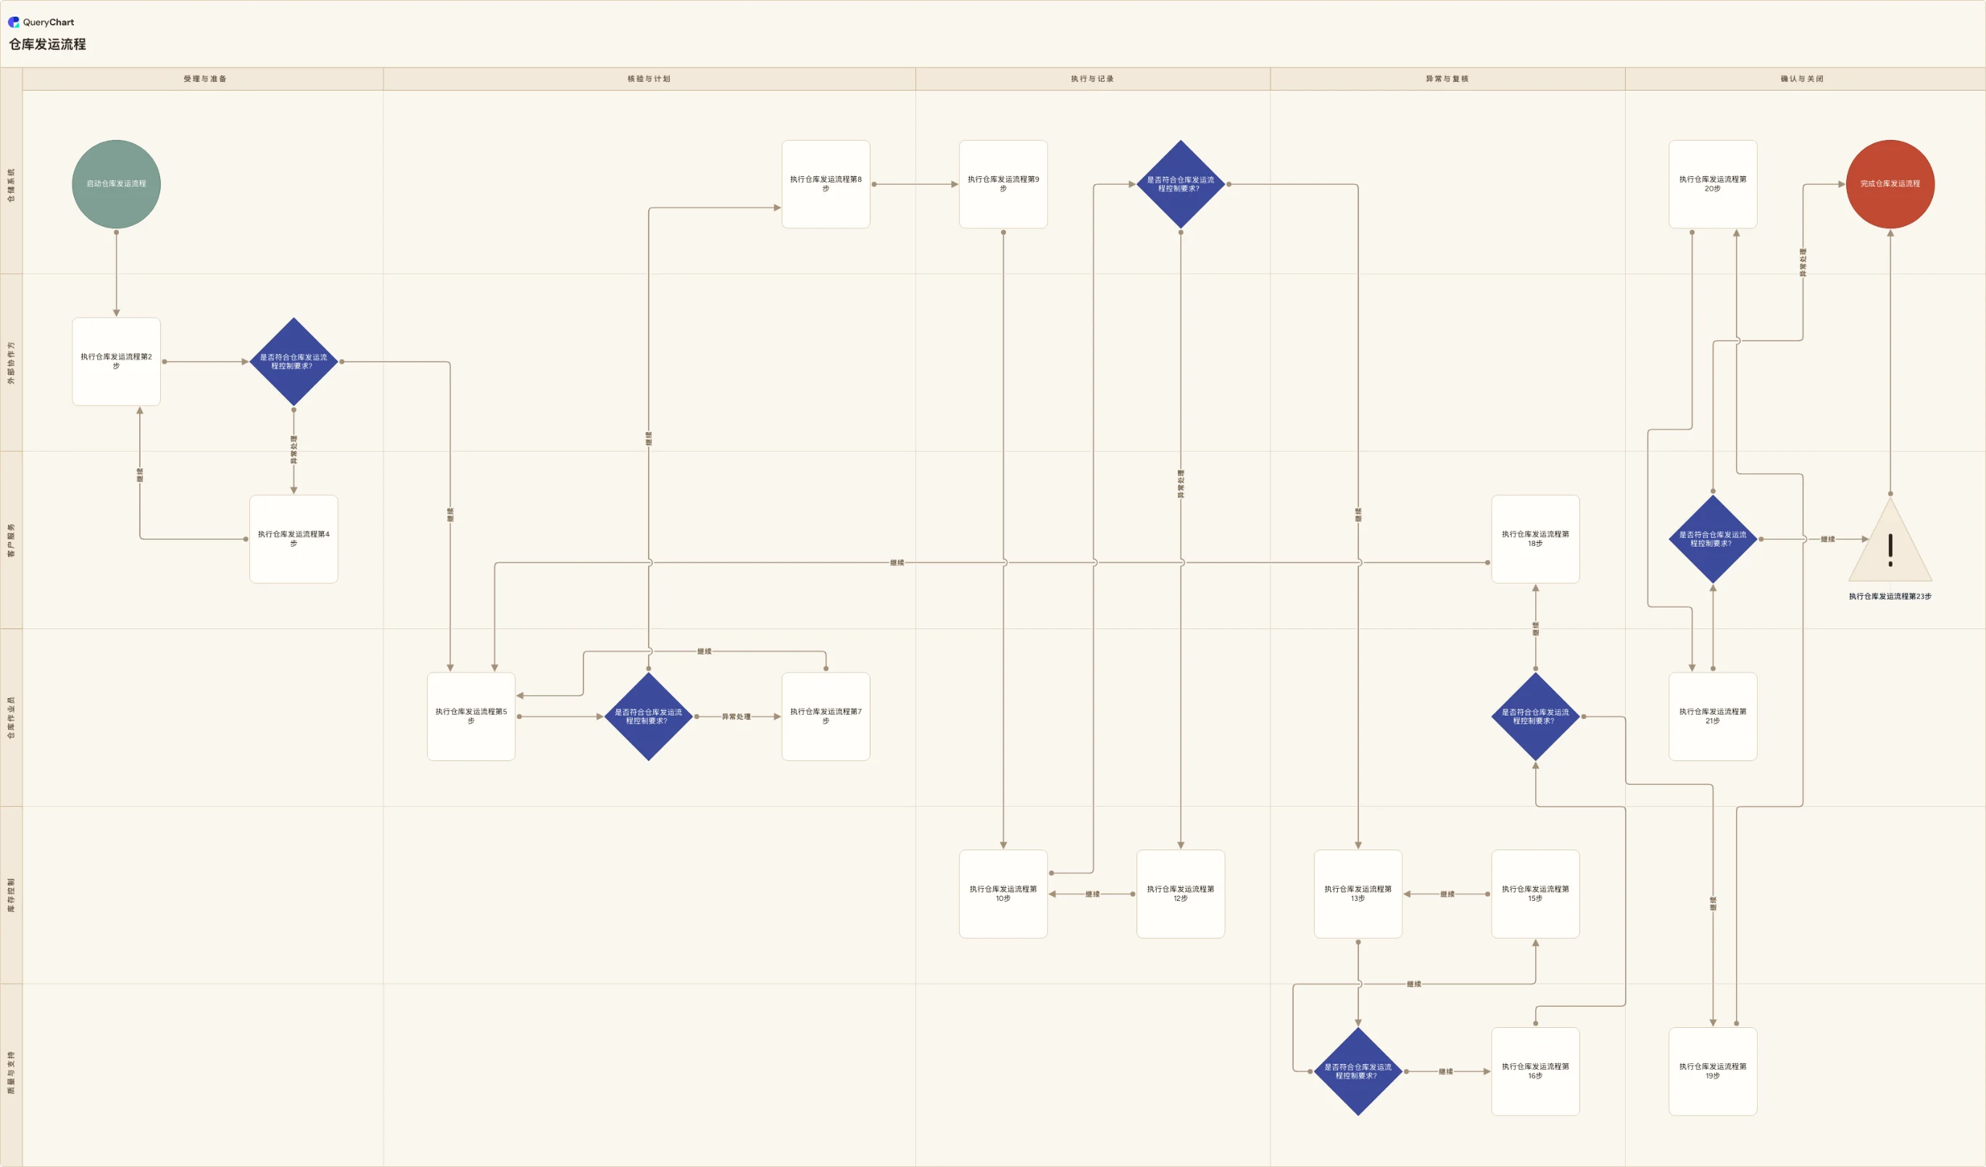Click the 仓储系统 lane label
1986x1167 pixels.
click(x=11, y=184)
